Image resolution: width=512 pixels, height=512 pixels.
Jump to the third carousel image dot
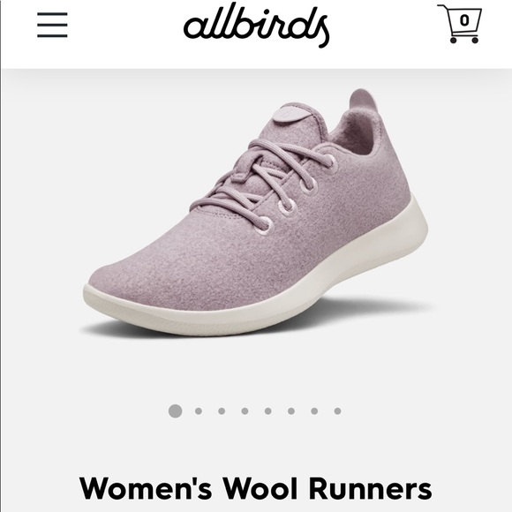pyautogui.click(x=222, y=411)
